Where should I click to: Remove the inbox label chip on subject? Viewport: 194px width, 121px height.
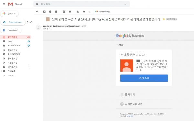[x=176, y=19]
